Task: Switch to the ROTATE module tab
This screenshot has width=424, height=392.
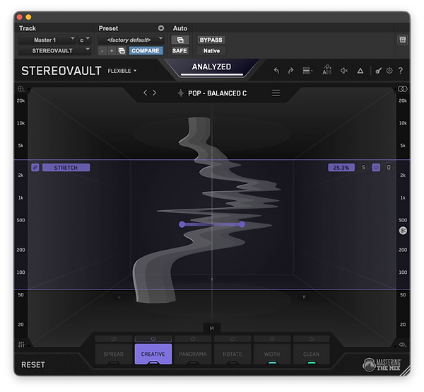Action: click(x=232, y=354)
